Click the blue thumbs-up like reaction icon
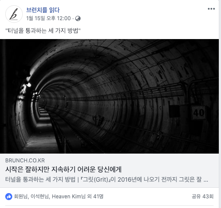221x208 pixels. tap(9, 197)
